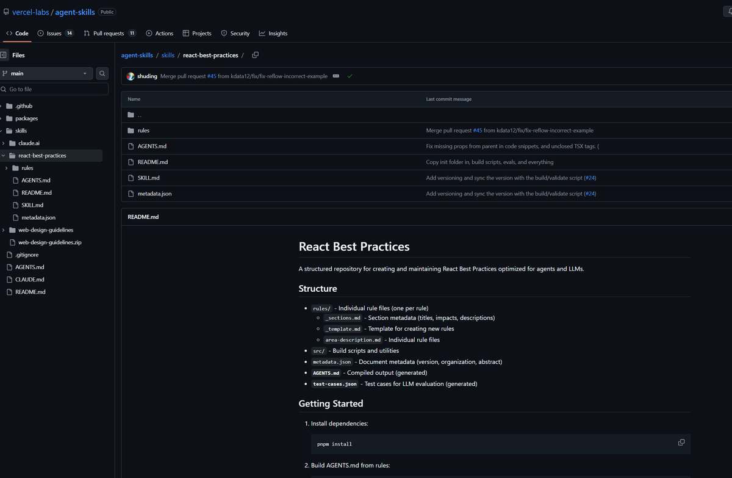
Task: Open the root README.md in the file tree
Action: pyautogui.click(x=30, y=292)
